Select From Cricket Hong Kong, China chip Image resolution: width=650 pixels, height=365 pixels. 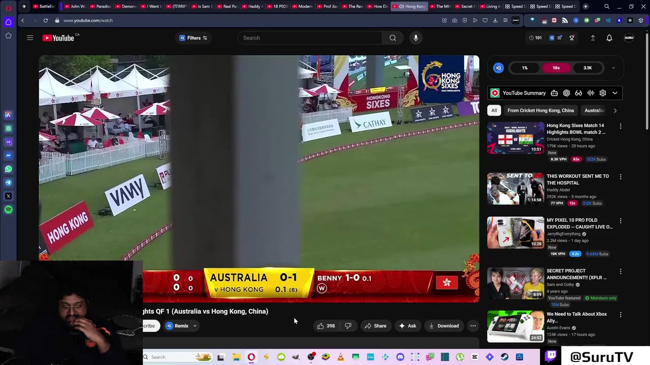tap(540, 111)
